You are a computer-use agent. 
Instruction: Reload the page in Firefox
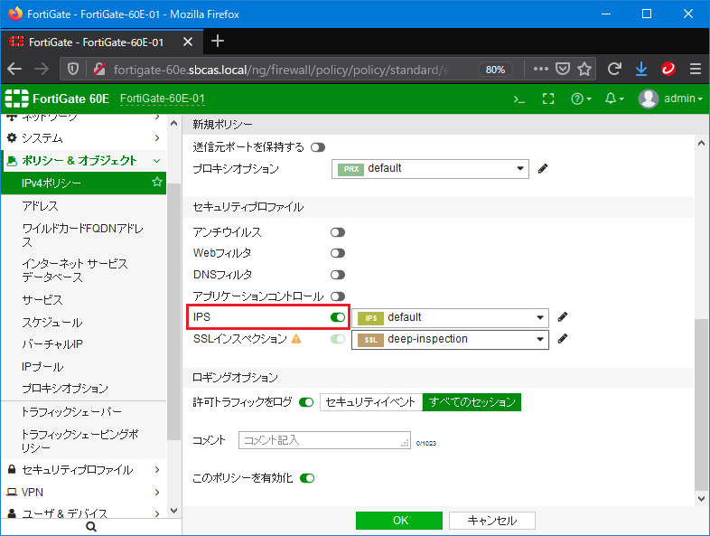[614, 70]
